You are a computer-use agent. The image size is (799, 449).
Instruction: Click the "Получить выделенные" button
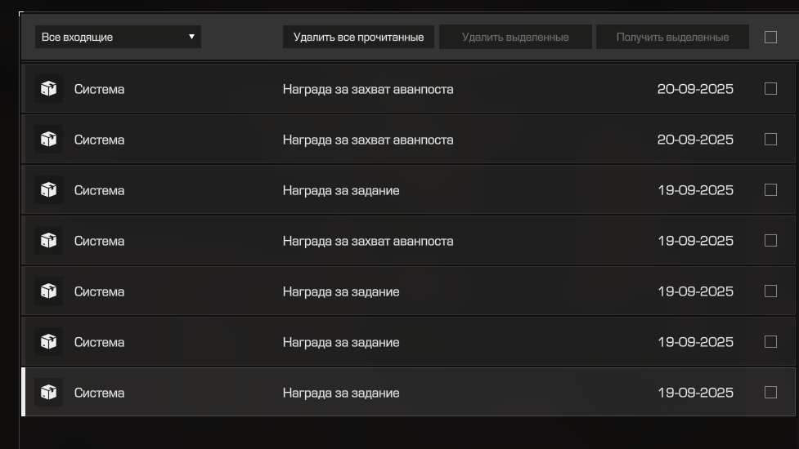tap(672, 37)
